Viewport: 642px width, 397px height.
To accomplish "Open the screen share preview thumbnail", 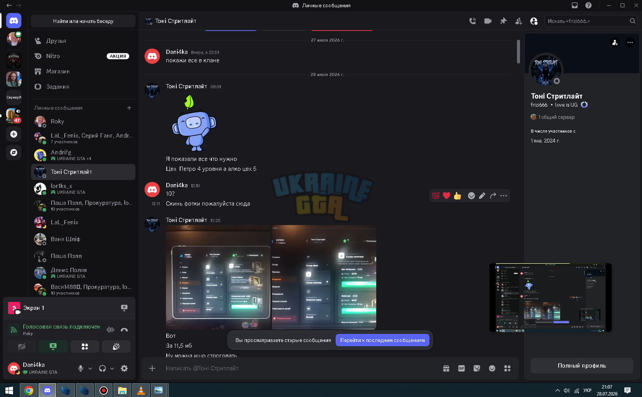I will [550, 298].
